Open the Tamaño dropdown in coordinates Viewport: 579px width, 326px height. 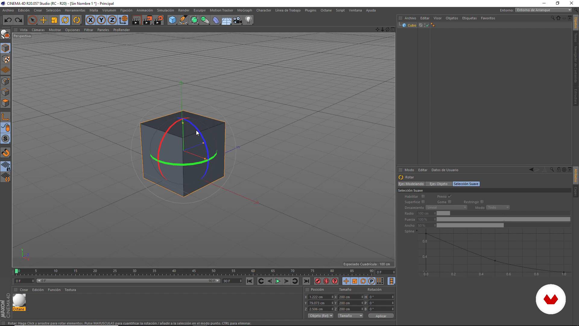pyautogui.click(x=350, y=316)
